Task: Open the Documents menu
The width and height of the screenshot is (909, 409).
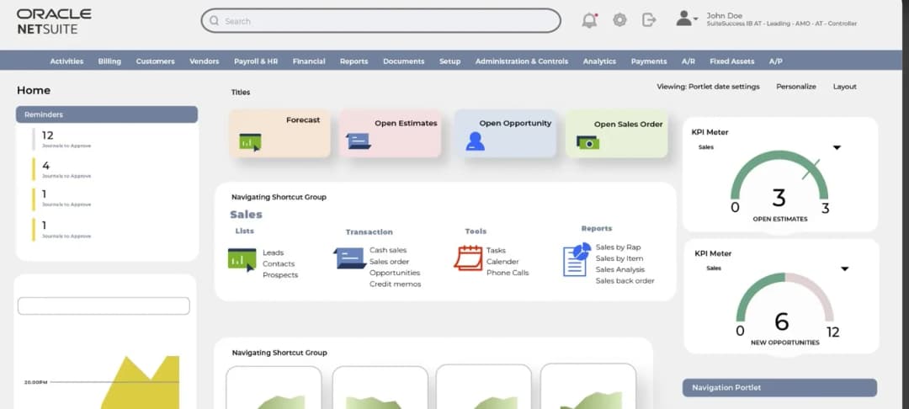Action: tap(403, 61)
